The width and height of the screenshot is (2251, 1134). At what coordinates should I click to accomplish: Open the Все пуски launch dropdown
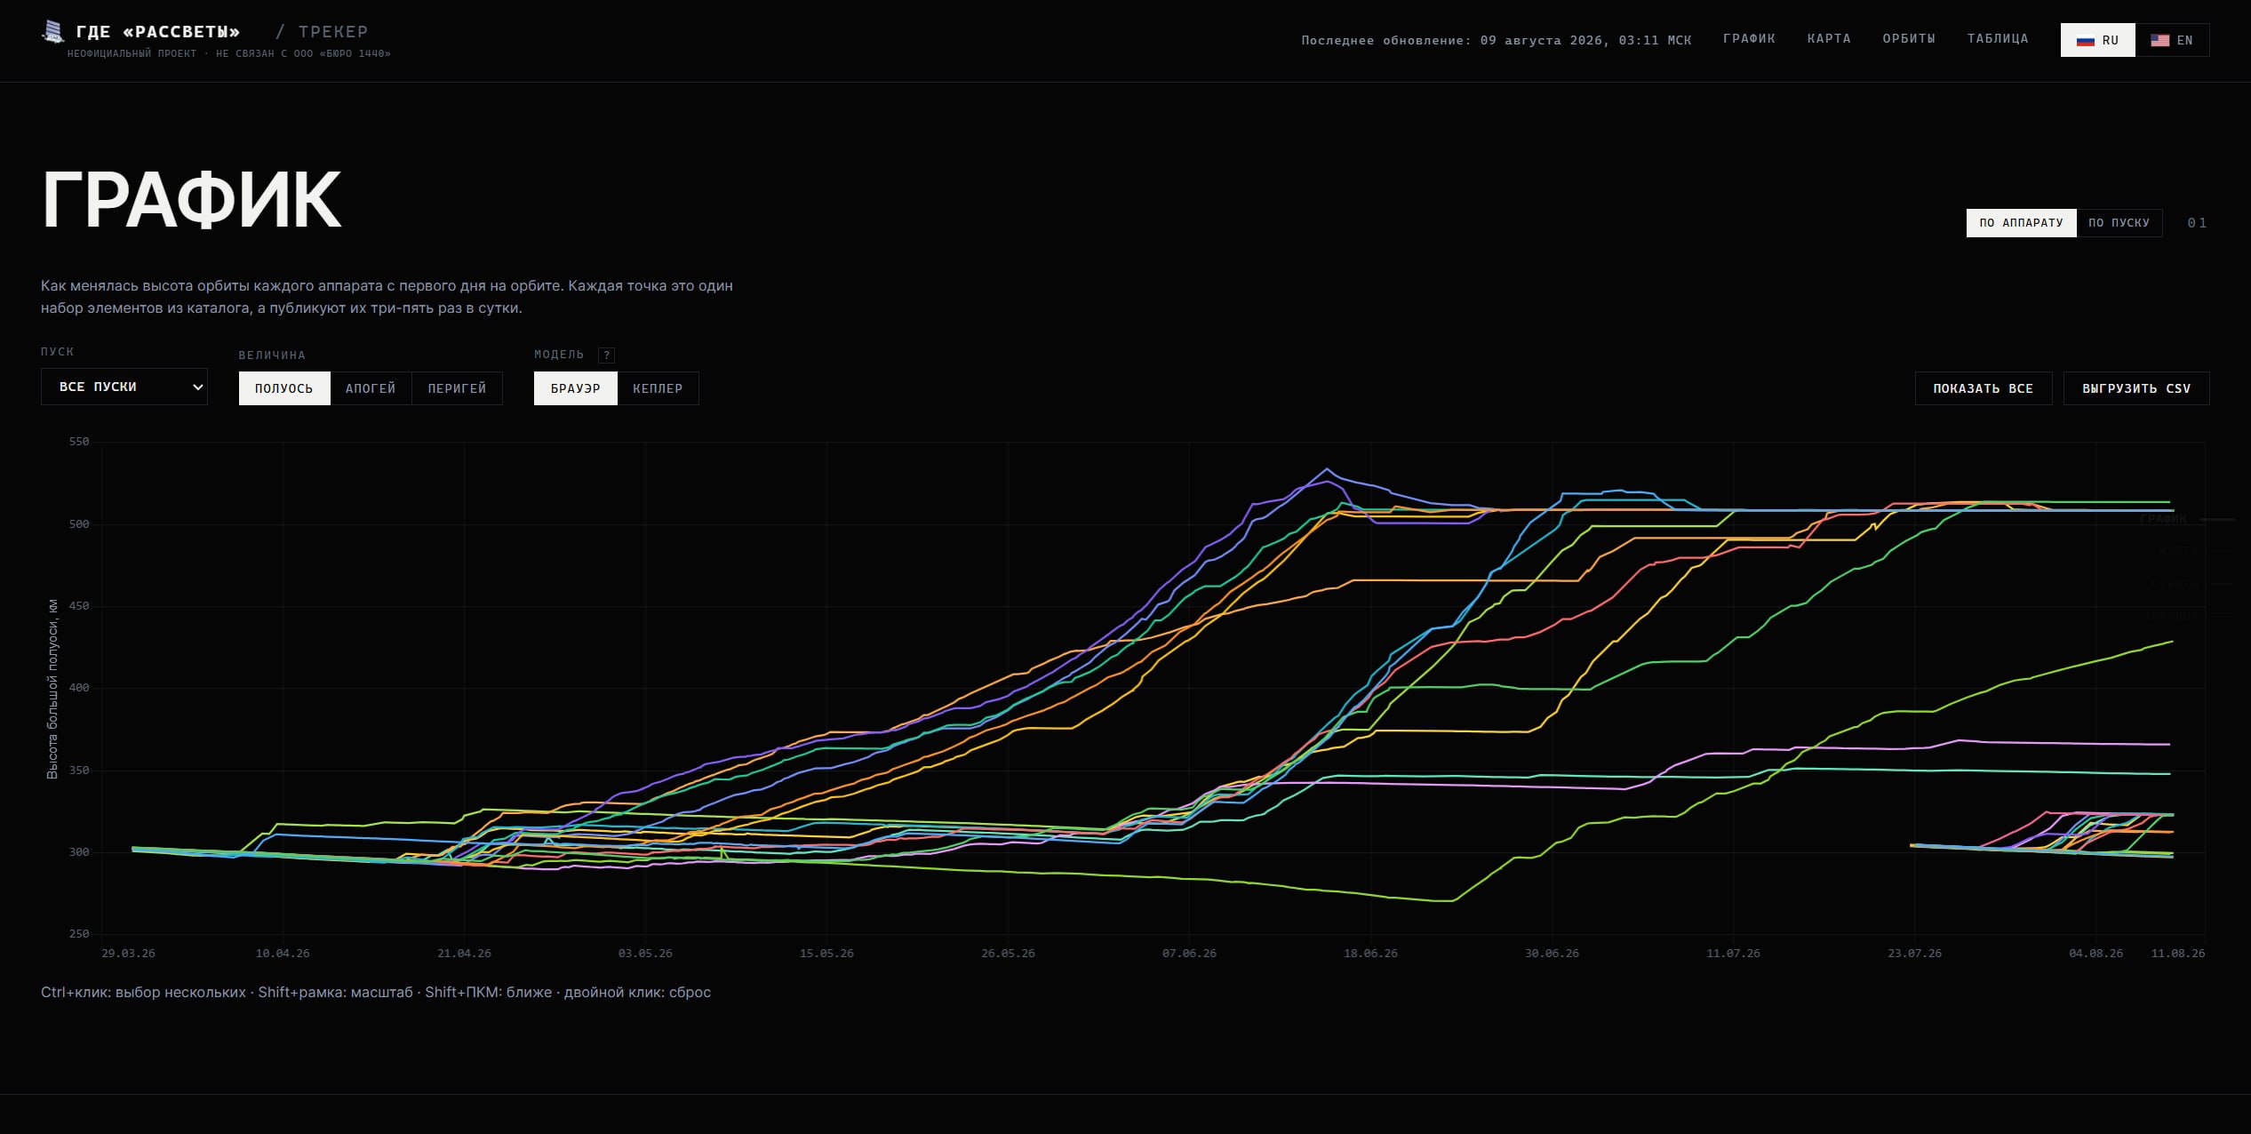tap(124, 387)
